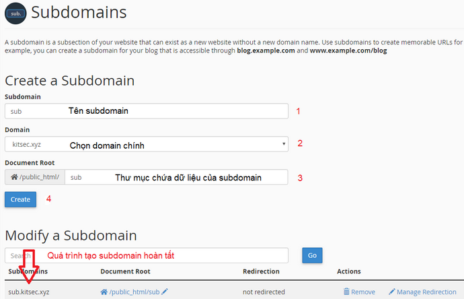This screenshot has width=464, height=299.
Task: Click the Redirection column header
Action: pos(262,271)
